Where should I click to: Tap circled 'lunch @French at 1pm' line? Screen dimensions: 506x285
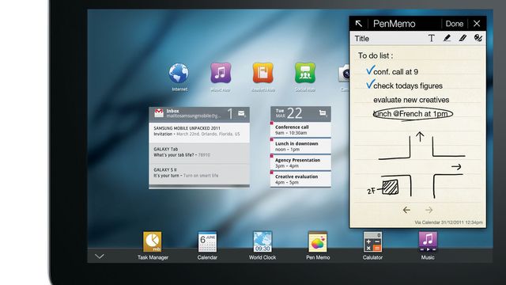point(413,114)
